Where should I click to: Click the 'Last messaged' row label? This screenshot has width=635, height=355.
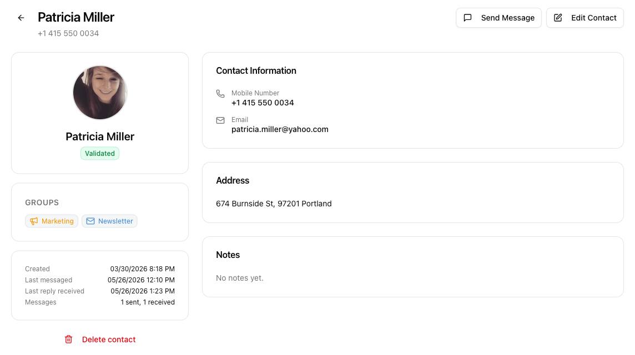tap(49, 280)
